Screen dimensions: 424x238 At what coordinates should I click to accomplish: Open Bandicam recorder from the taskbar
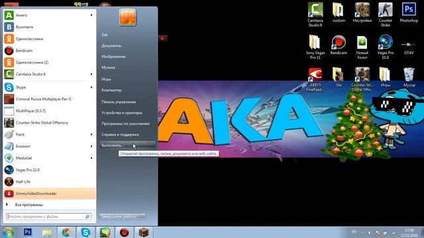click(124, 232)
